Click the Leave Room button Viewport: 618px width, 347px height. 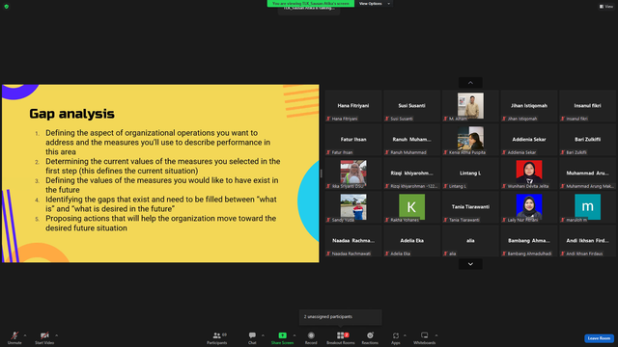pos(599,338)
